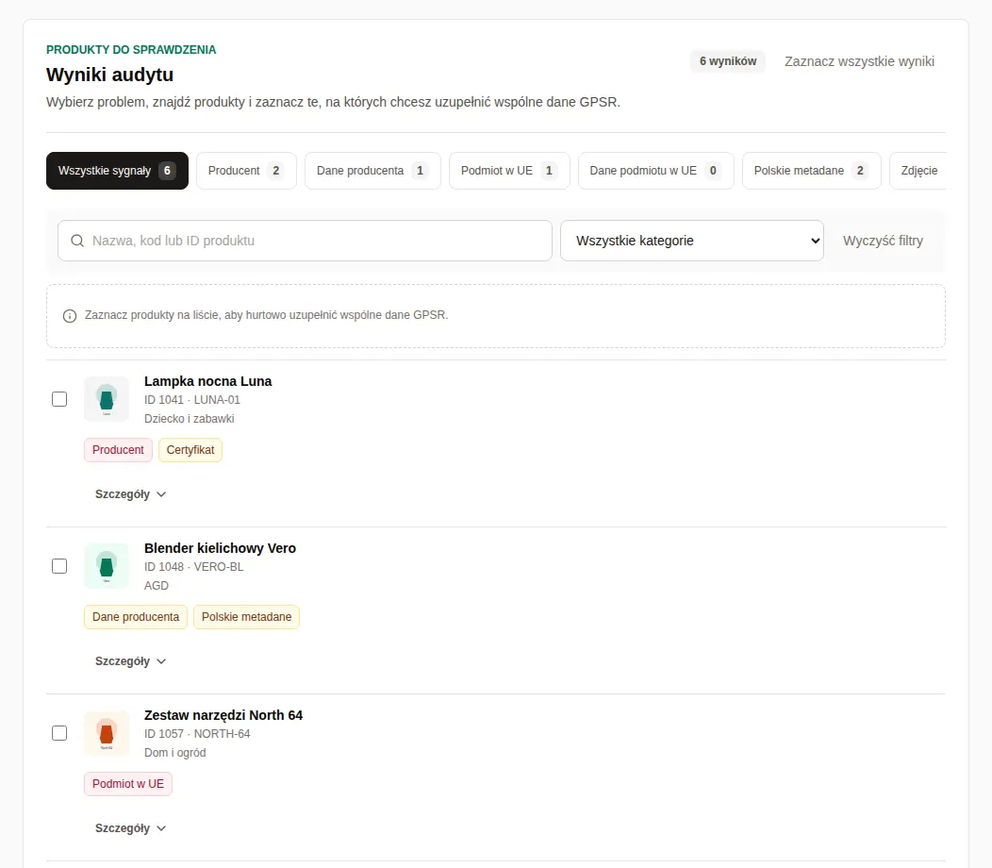Show the Polskie metadane tab

tap(811, 171)
